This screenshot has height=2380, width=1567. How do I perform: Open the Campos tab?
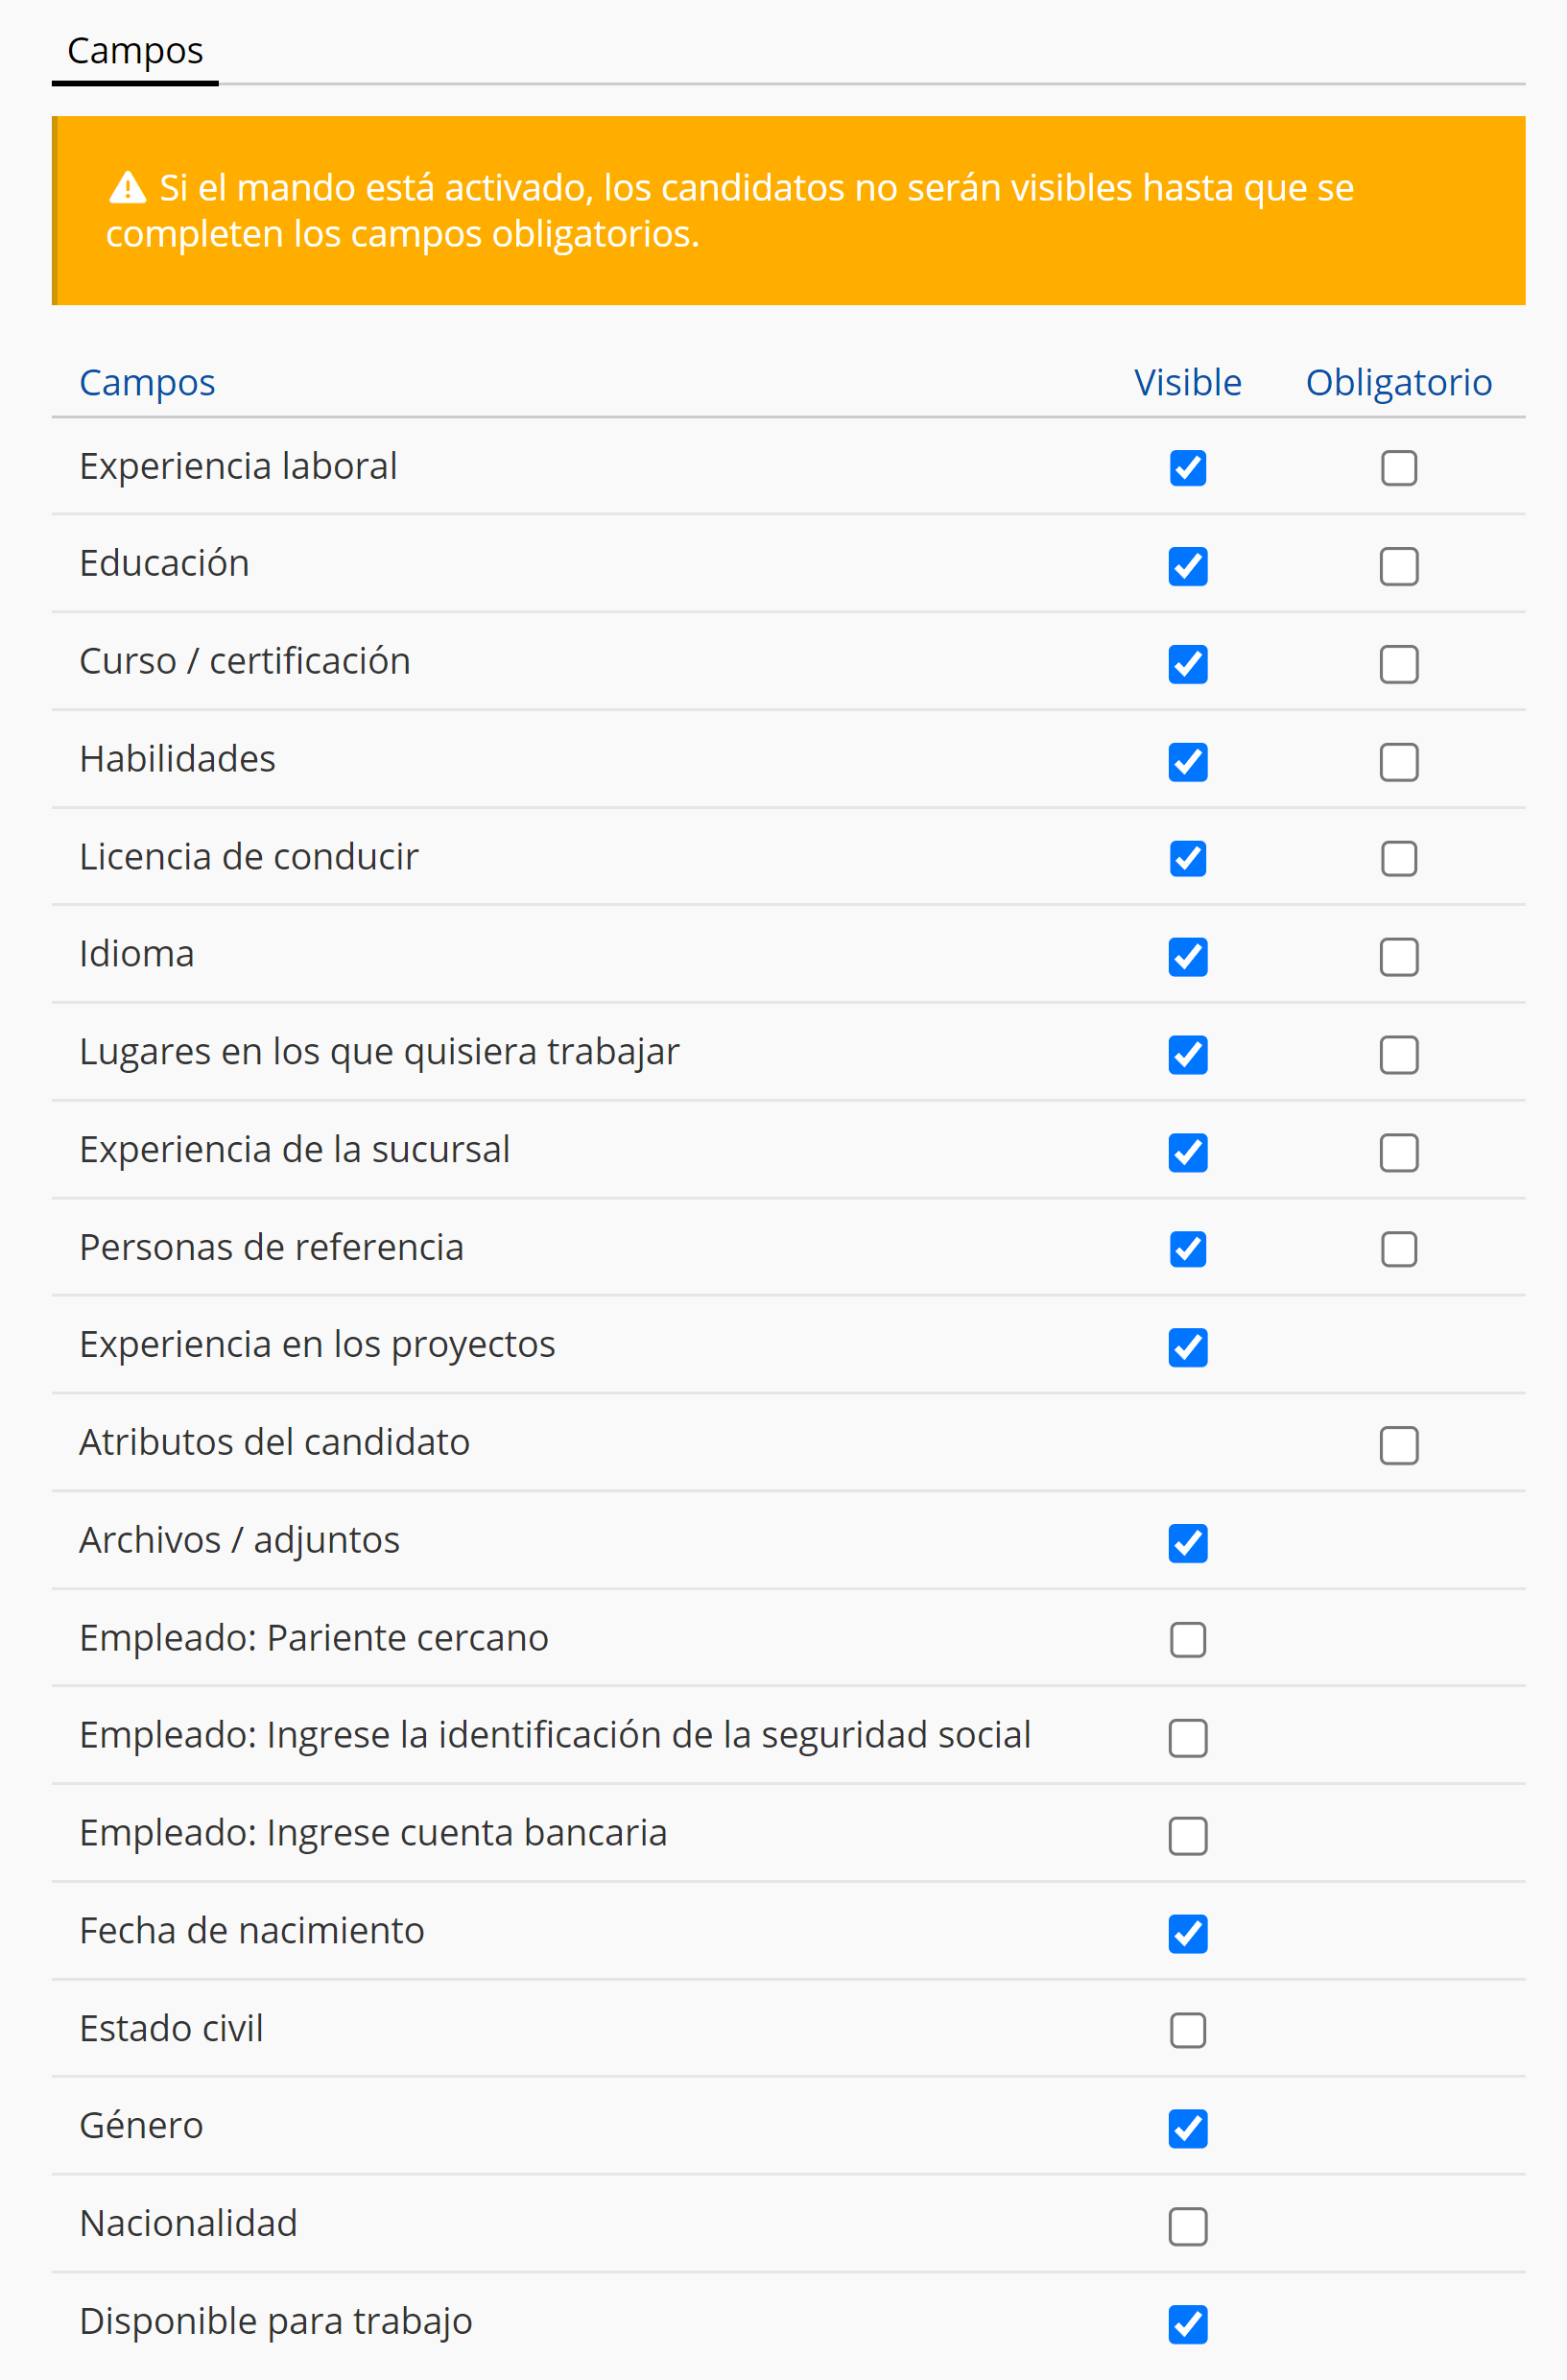click(x=135, y=51)
